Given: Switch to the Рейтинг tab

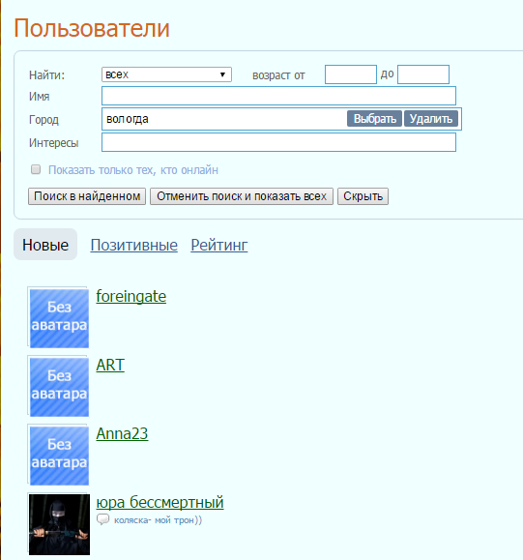Looking at the screenshot, I should pyautogui.click(x=219, y=245).
